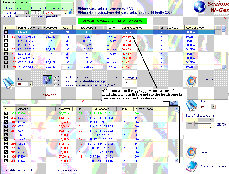
Task: Select algorithm row C5TO
Action: tap(89, 126)
